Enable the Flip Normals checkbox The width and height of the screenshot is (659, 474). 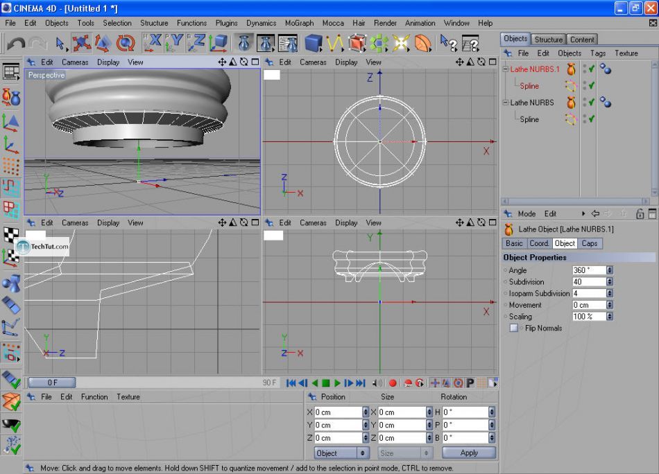click(513, 328)
